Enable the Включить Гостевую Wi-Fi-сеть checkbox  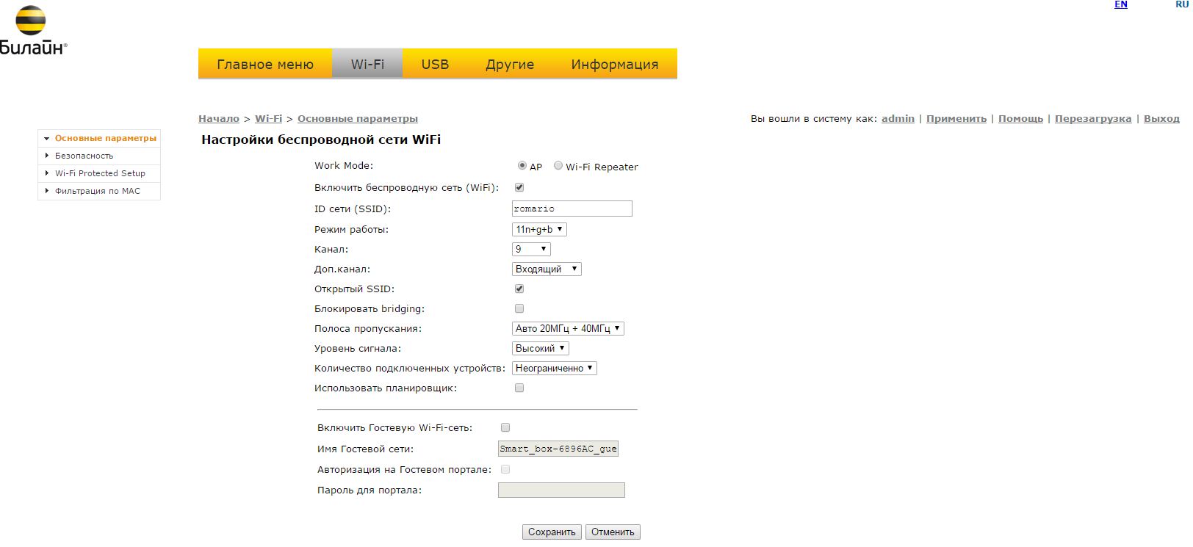coord(505,427)
